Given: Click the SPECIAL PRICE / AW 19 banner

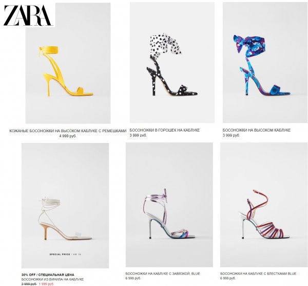Looking at the screenshot, I should point(65,254).
